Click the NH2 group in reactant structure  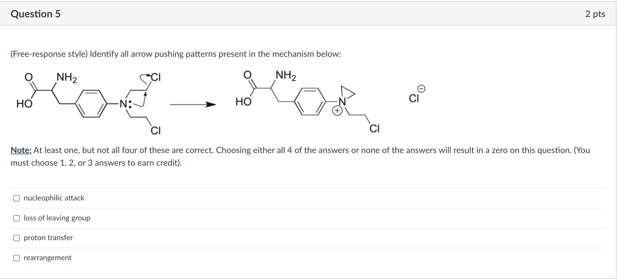pyautogui.click(x=66, y=77)
